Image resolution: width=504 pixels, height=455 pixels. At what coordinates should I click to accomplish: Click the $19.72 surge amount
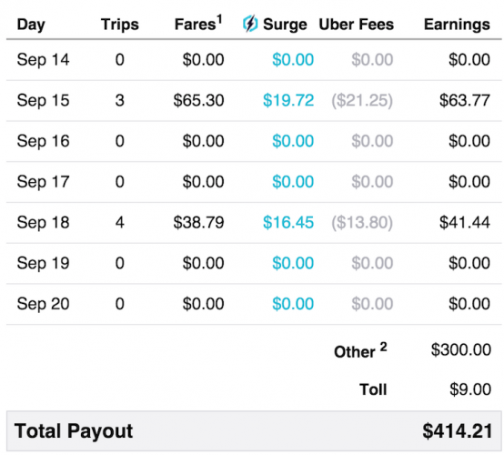(x=288, y=100)
